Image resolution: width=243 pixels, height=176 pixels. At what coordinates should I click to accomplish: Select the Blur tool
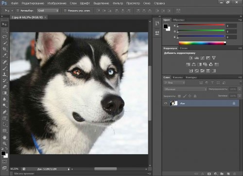pos(4,99)
